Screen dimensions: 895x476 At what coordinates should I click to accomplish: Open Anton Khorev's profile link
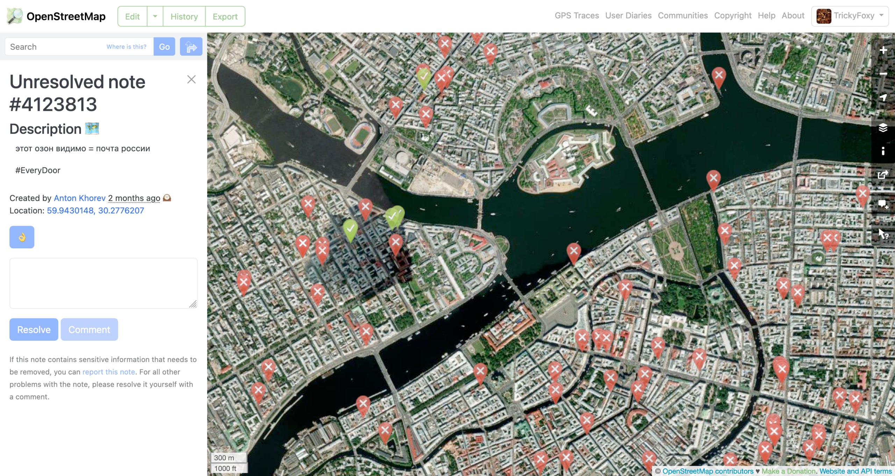pyautogui.click(x=79, y=198)
